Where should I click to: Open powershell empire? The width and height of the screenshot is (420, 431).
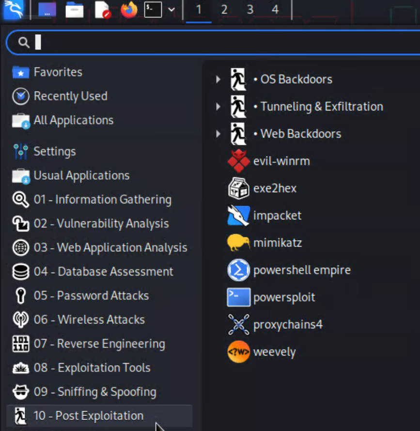click(301, 270)
